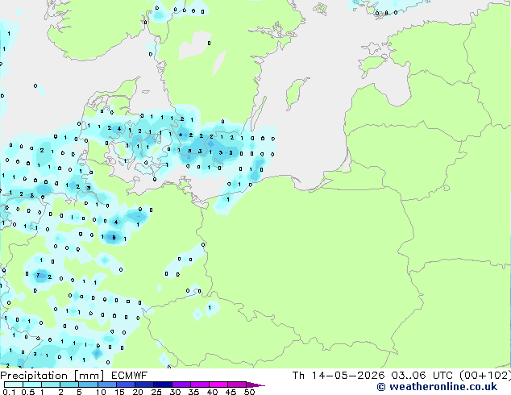The width and height of the screenshot is (511, 395).
Task: Click the legend scale label '40'
Action: pos(212,392)
